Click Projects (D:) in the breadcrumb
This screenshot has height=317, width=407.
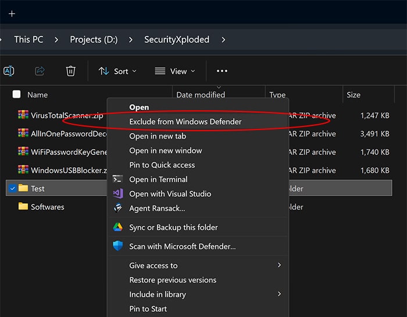(x=94, y=39)
